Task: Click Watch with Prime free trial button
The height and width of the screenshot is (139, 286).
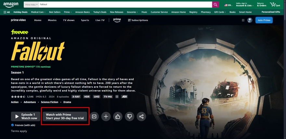Action: [65, 116]
